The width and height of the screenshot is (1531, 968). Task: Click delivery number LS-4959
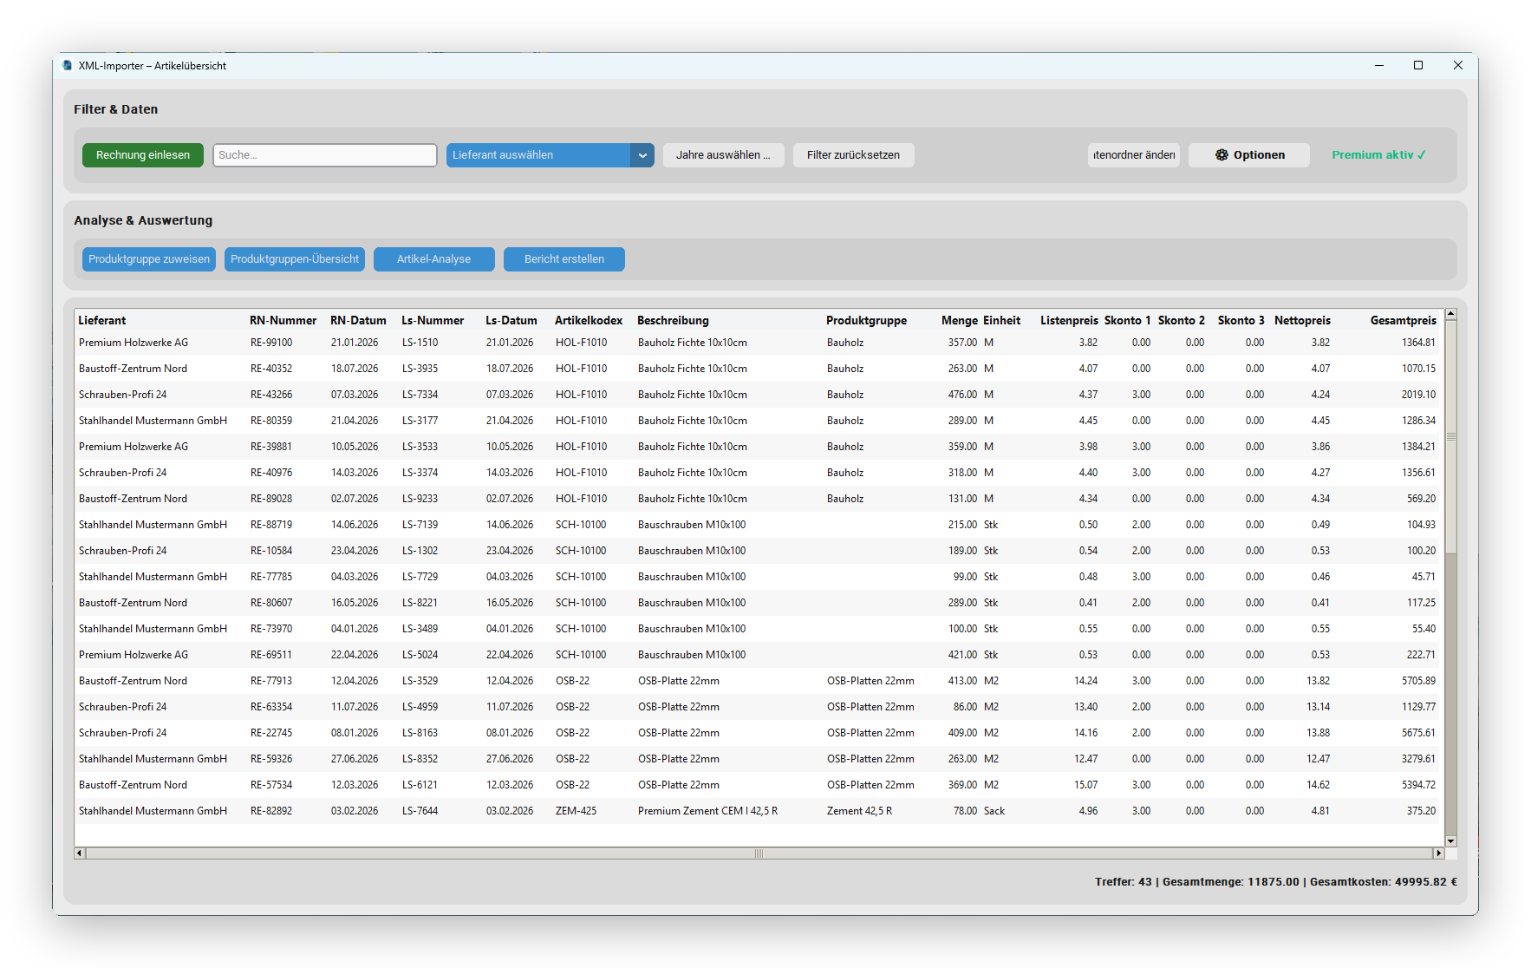420,707
